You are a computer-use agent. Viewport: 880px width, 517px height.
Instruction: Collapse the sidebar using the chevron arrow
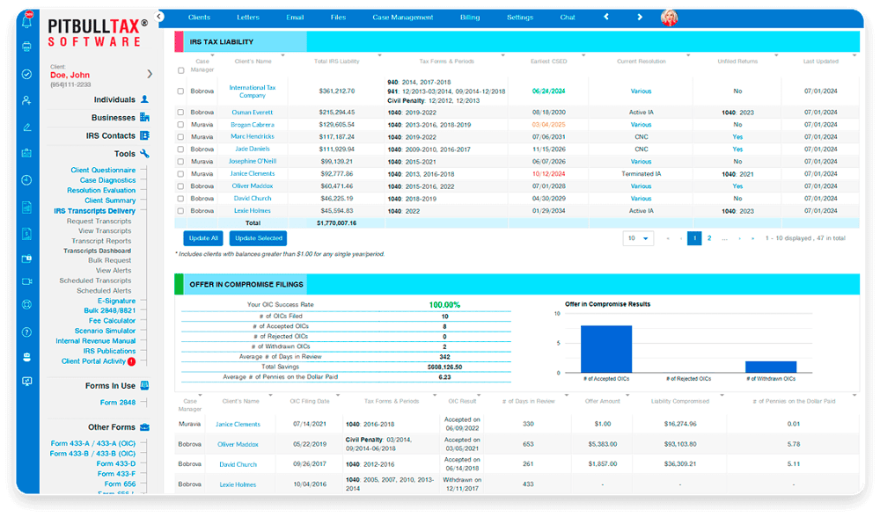[x=159, y=15]
